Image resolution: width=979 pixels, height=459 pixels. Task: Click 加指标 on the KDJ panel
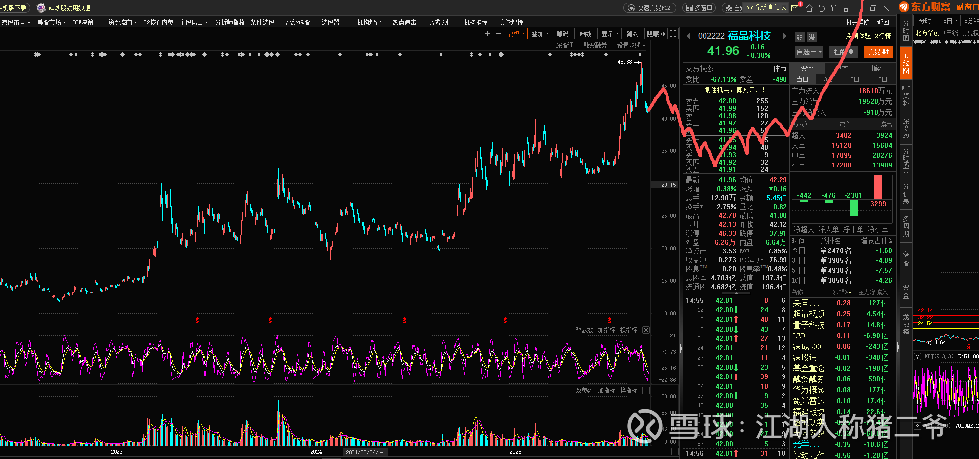606,330
